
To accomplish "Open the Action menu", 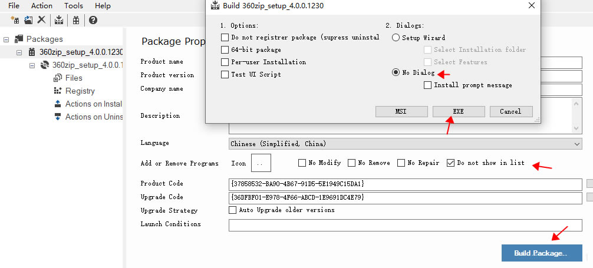I will 42,6.
